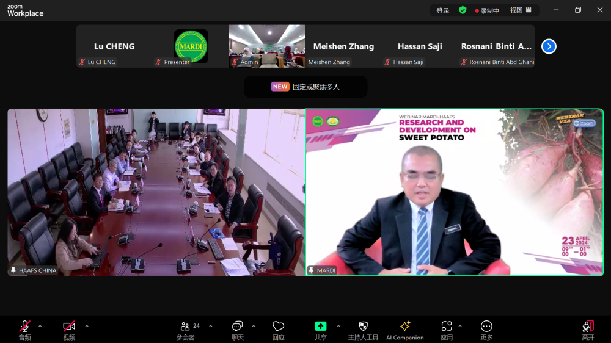Screen dimensions: 611x343
Task: Click the MARDI speaker video
Action: click(x=455, y=192)
